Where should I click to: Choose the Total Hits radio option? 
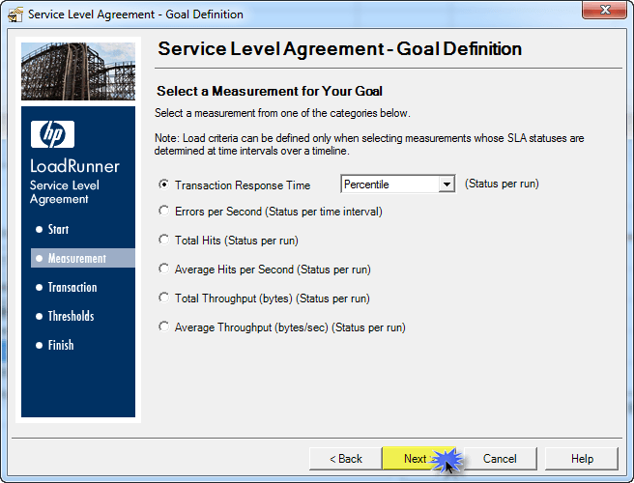[x=163, y=241]
